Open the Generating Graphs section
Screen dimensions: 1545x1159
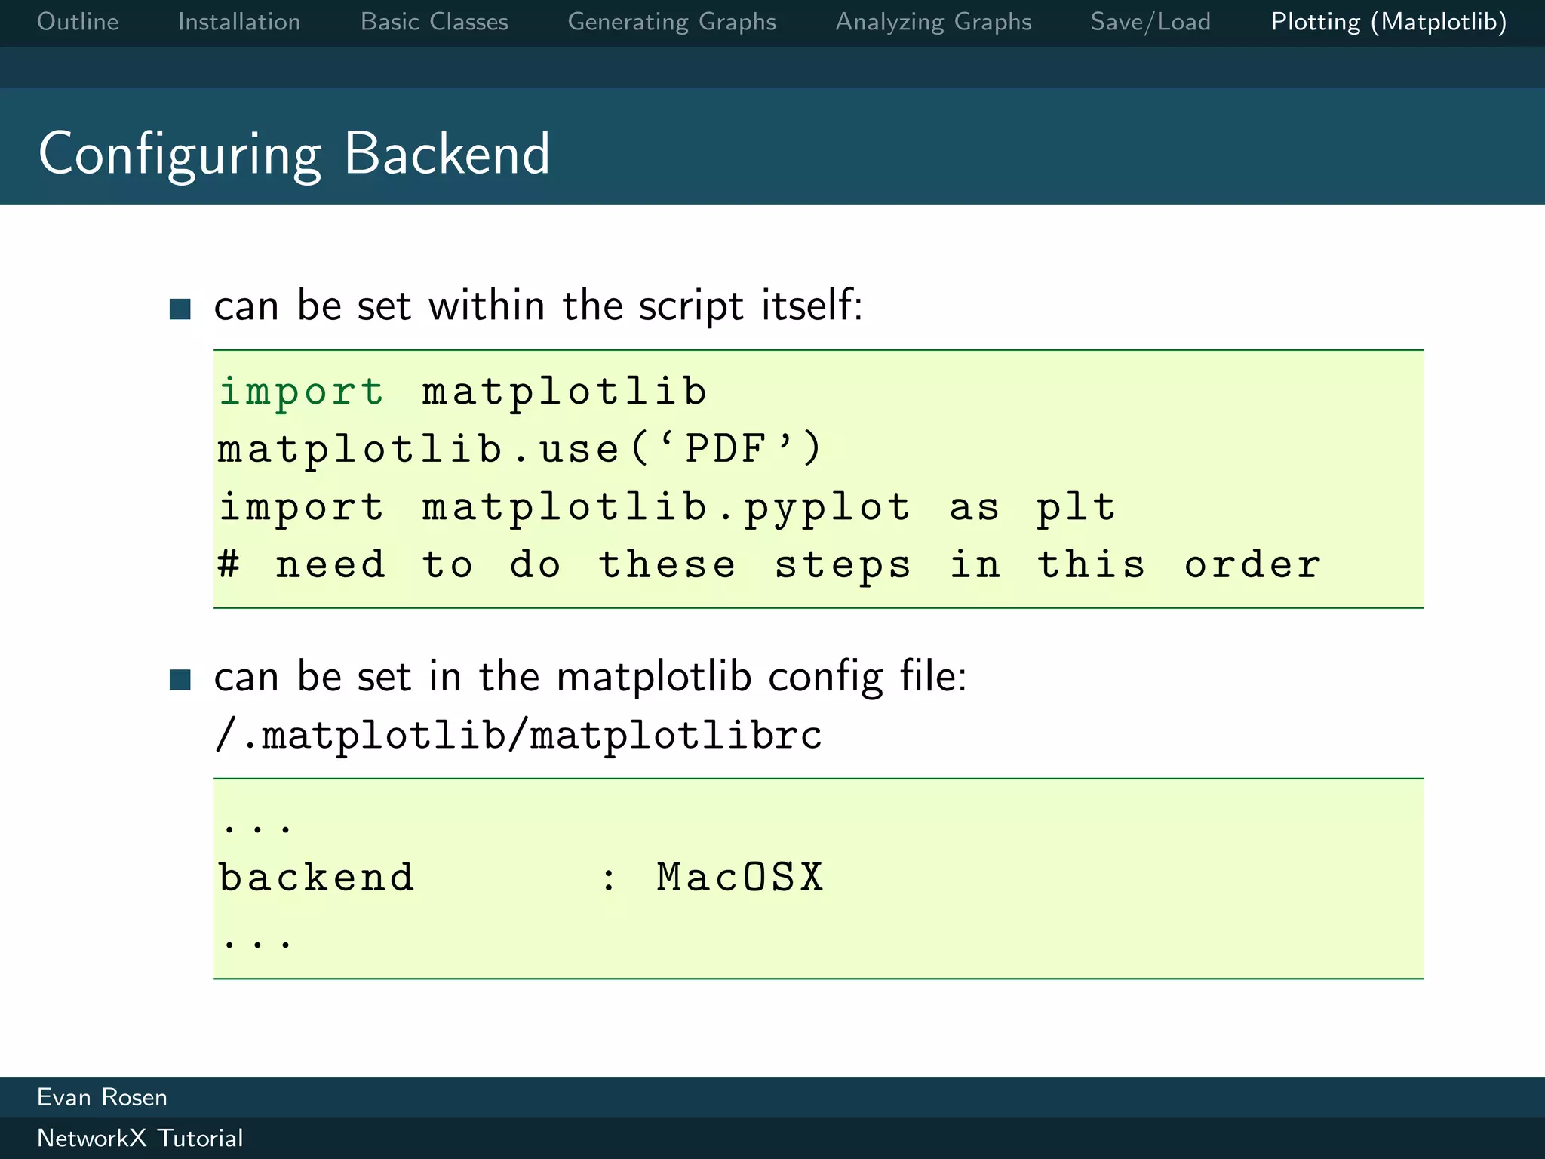coord(672,22)
